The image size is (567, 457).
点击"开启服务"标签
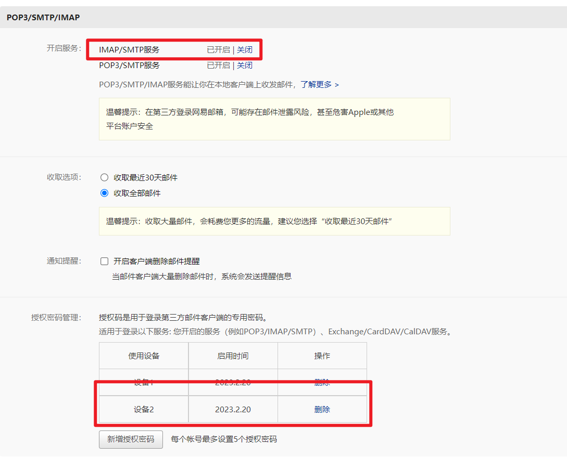tap(65, 49)
